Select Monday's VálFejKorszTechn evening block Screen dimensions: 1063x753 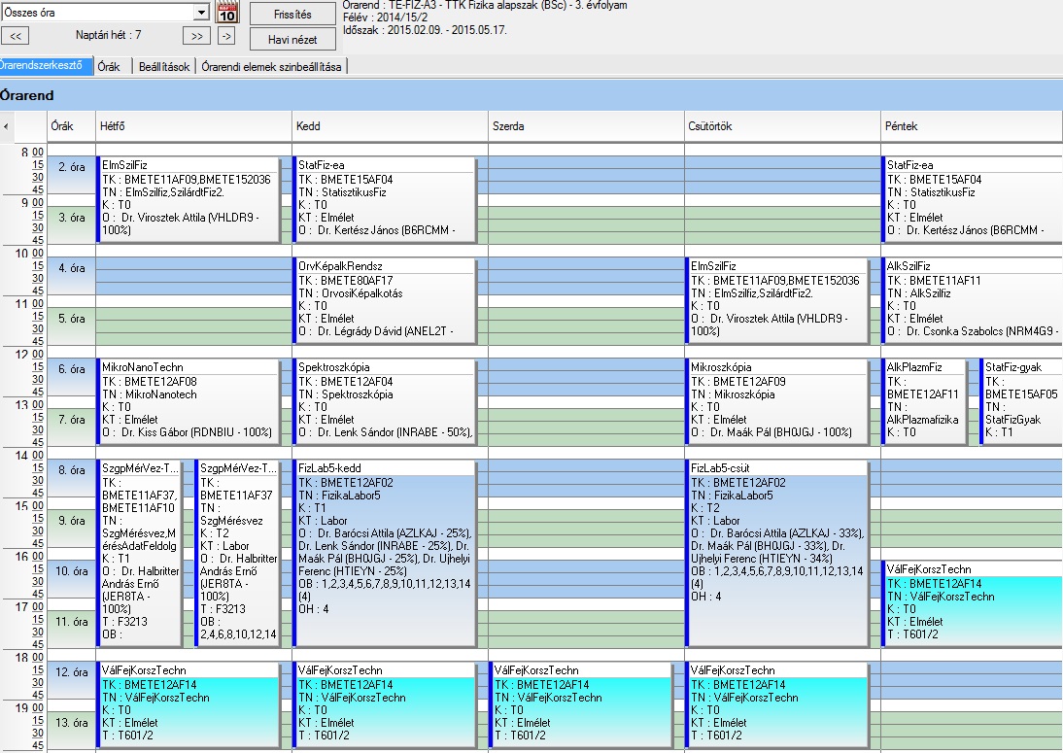pyautogui.click(x=189, y=705)
